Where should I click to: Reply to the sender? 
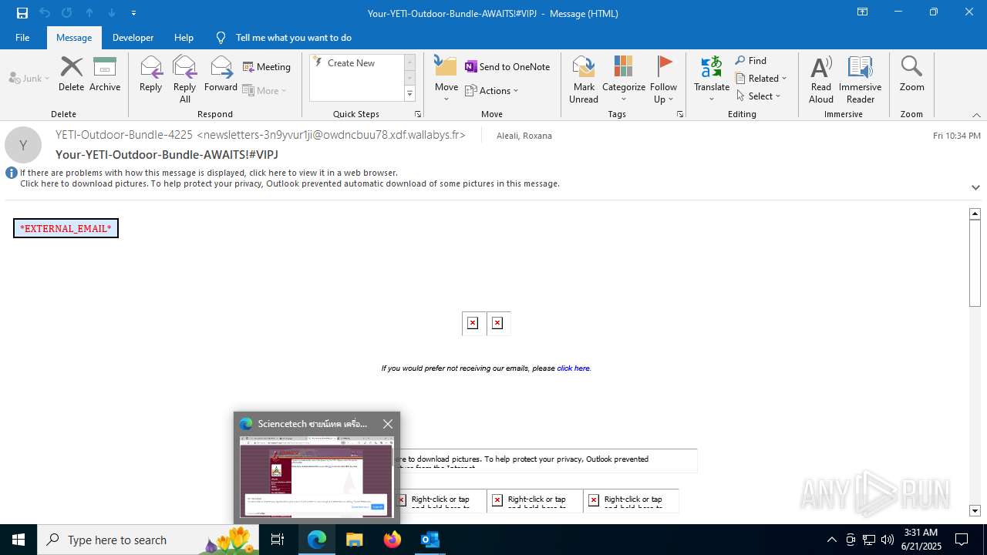[150, 74]
